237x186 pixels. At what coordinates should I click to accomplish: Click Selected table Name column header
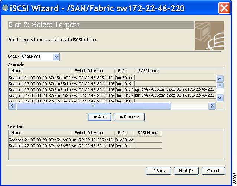40,133
